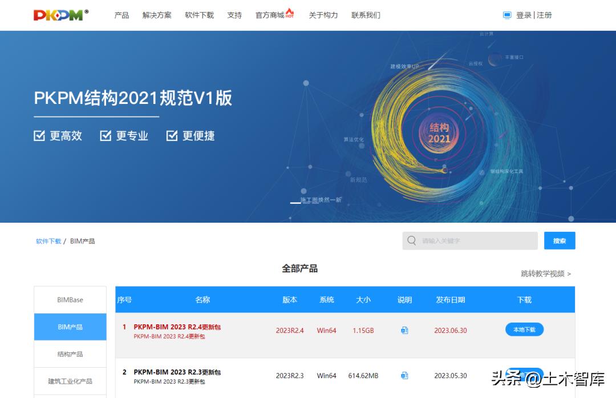Open 联系我们 page
Screen dimensions: 616x398
tap(366, 15)
